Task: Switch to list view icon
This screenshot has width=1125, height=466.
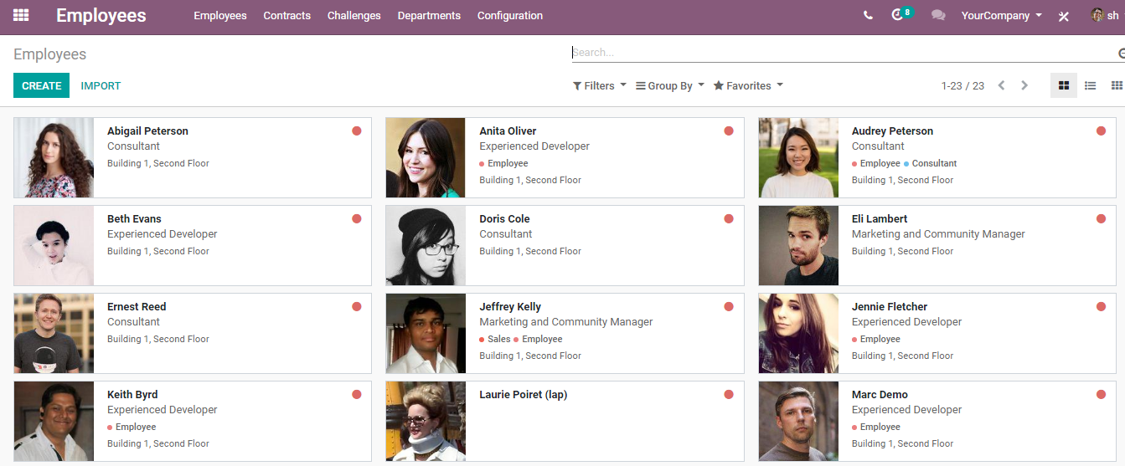Action: [1090, 85]
